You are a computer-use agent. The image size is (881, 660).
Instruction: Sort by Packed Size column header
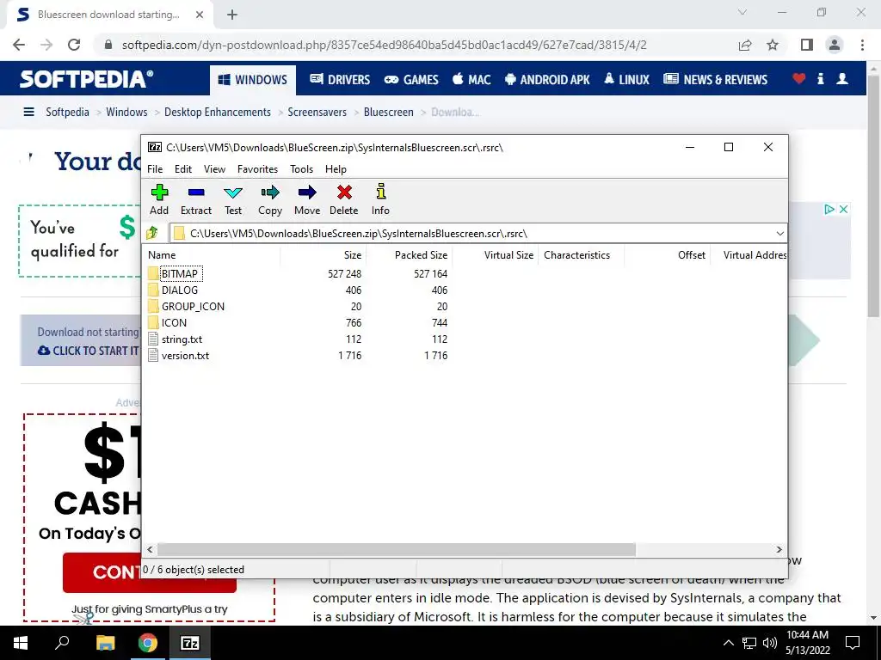(x=409, y=254)
